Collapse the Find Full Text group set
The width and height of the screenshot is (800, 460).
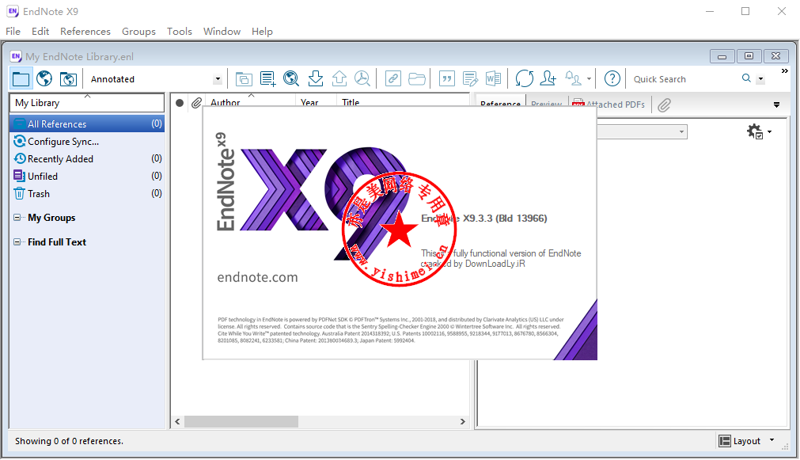18,242
